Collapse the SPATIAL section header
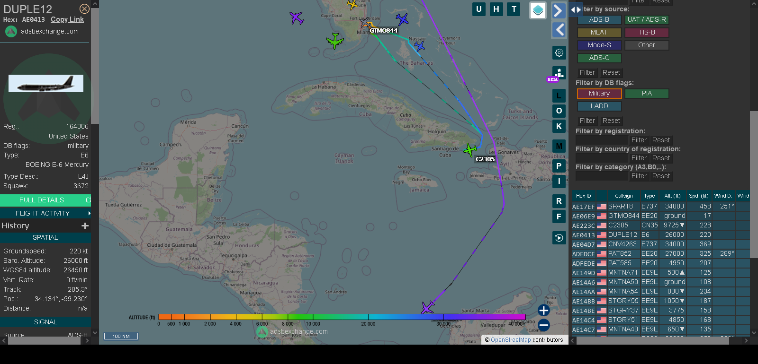The height and width of the screenshot is (364, 758). click(x=45, y=237)
